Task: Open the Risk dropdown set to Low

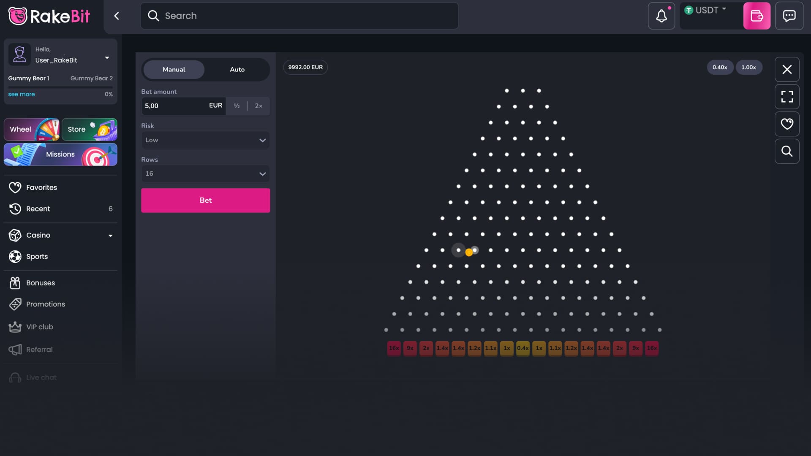Action: click(205, 140)
